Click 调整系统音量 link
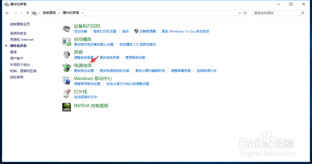Screen dimensions: 312x164 (x=84, y=58)
